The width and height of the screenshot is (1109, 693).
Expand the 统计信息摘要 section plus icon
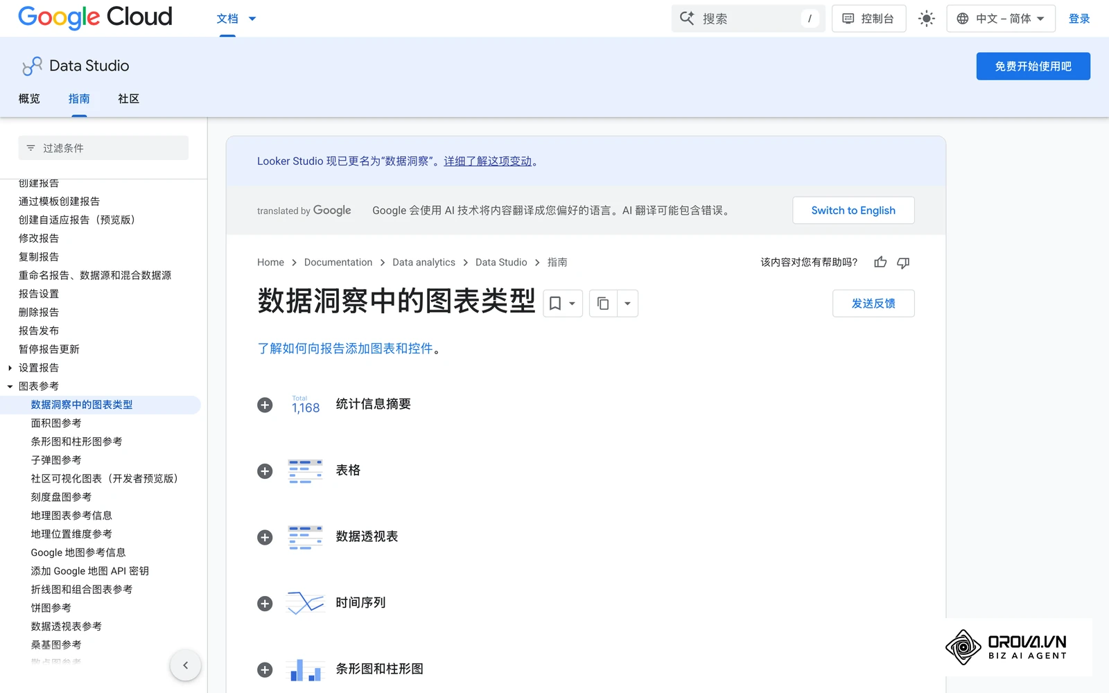[x=265, y=405]
